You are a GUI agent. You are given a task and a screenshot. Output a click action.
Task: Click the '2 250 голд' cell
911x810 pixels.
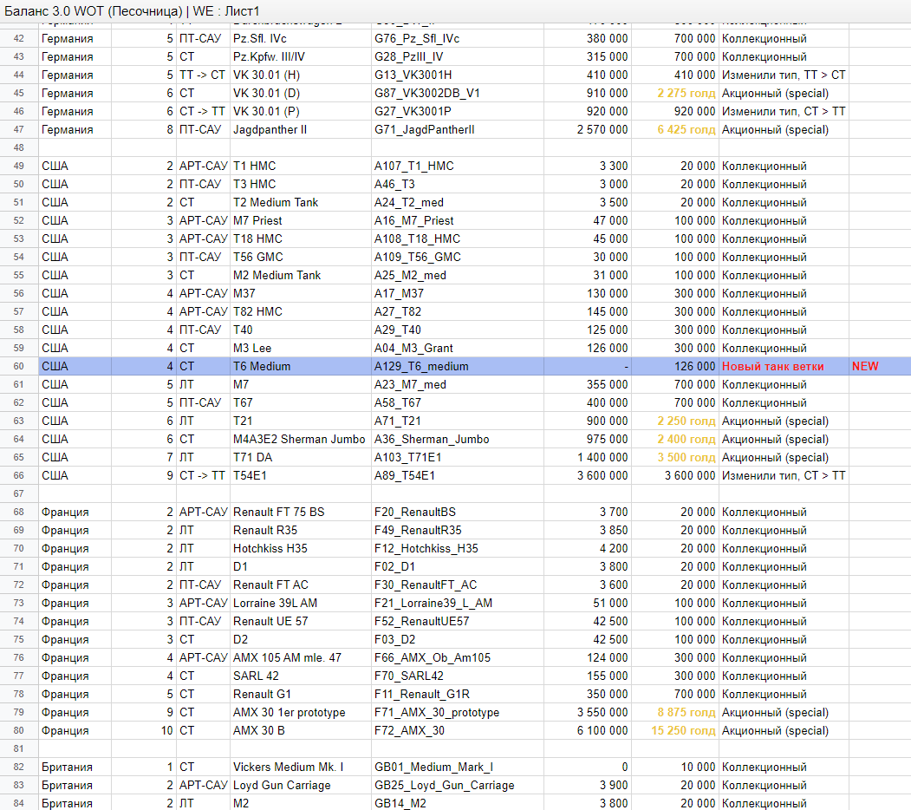(x=674, y=421)
